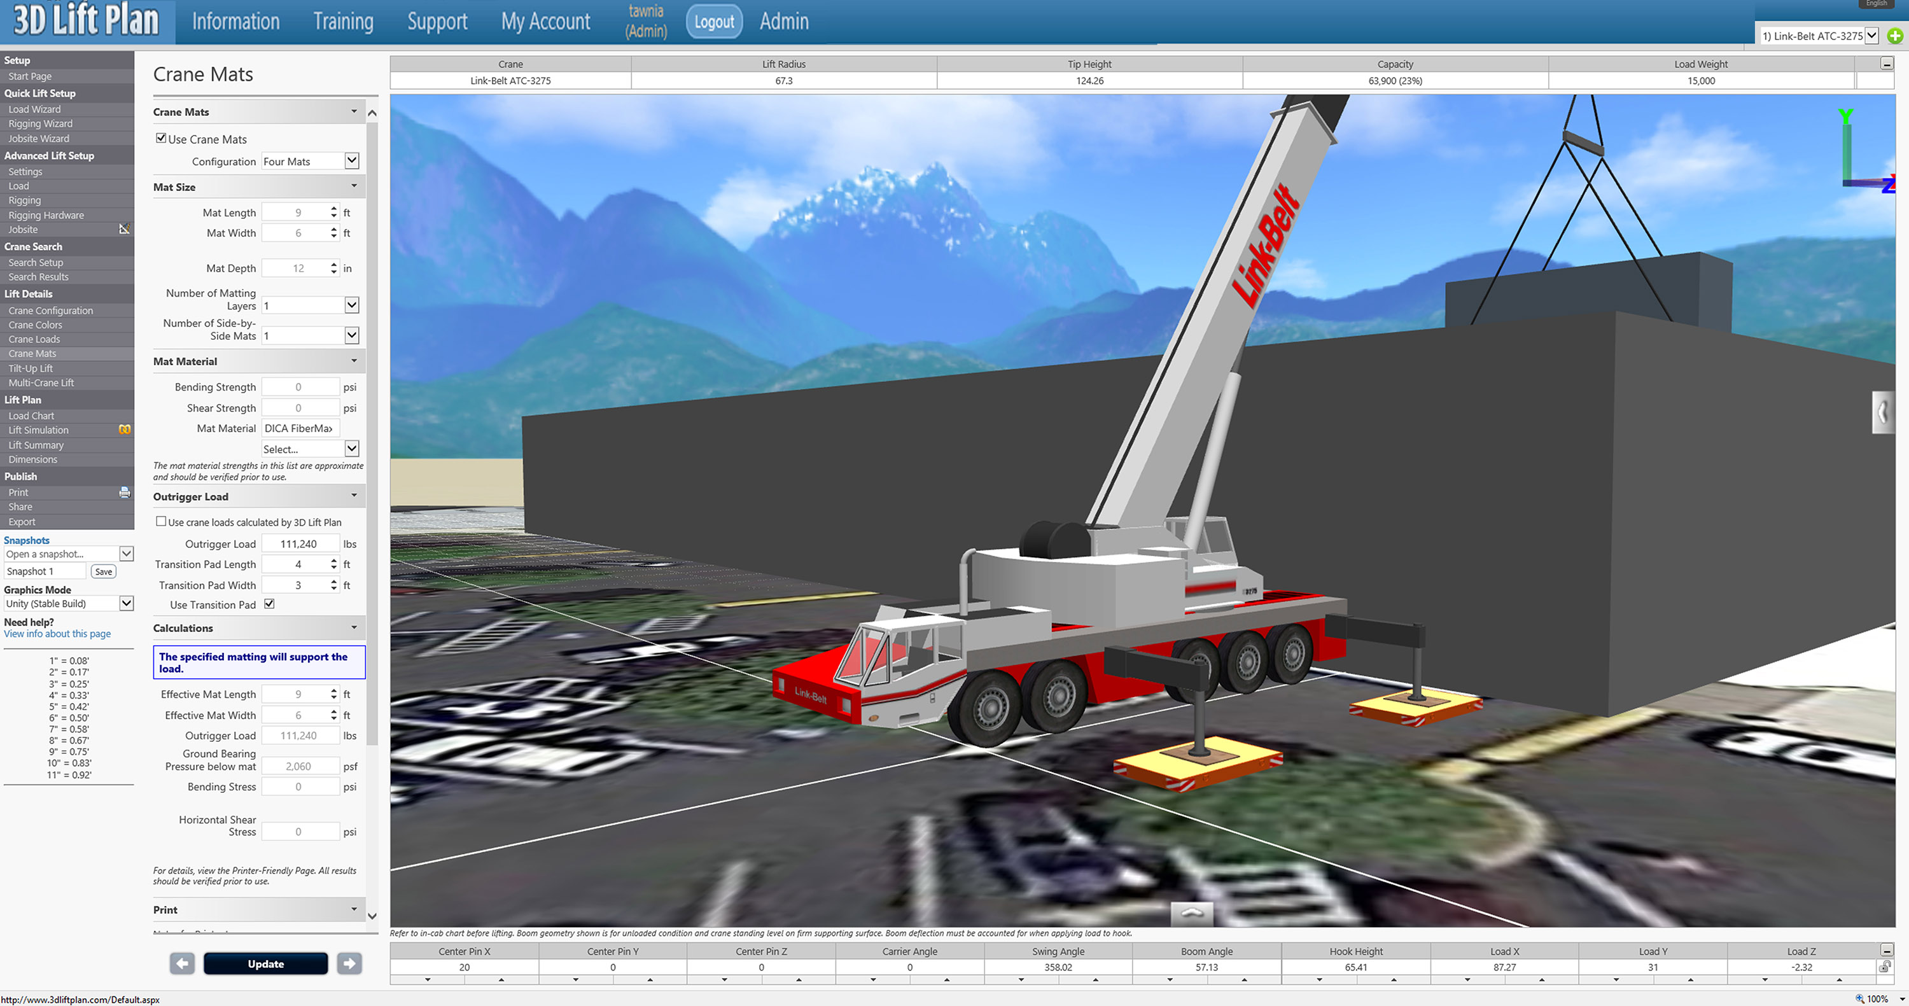Click the Jobsite edit icon in sidebar

click(x=125, y=229)
